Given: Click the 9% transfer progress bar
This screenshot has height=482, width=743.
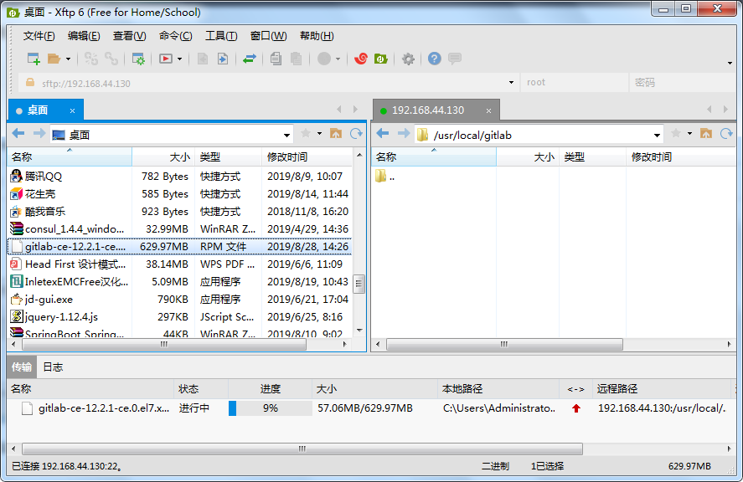Looking at the screenshot, I should point(270,408).
